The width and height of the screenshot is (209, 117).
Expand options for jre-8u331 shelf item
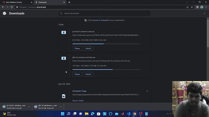(29, 107)
